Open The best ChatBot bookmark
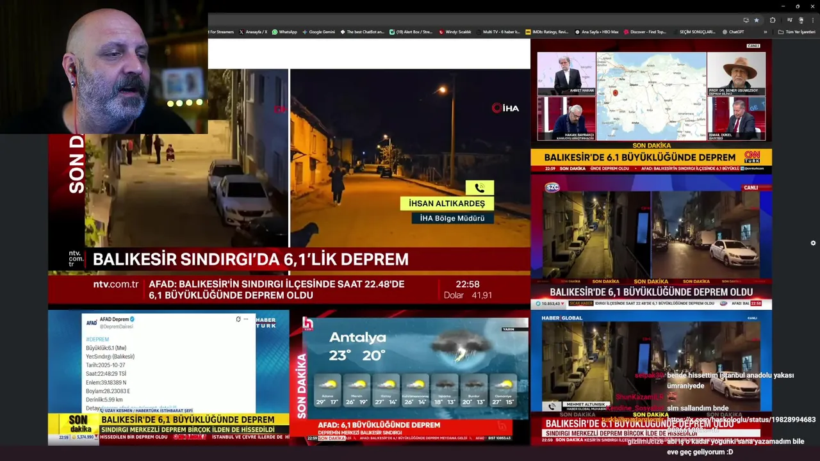 (363, 31)
